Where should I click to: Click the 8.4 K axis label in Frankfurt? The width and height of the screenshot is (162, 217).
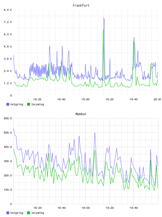coord(8,10)
